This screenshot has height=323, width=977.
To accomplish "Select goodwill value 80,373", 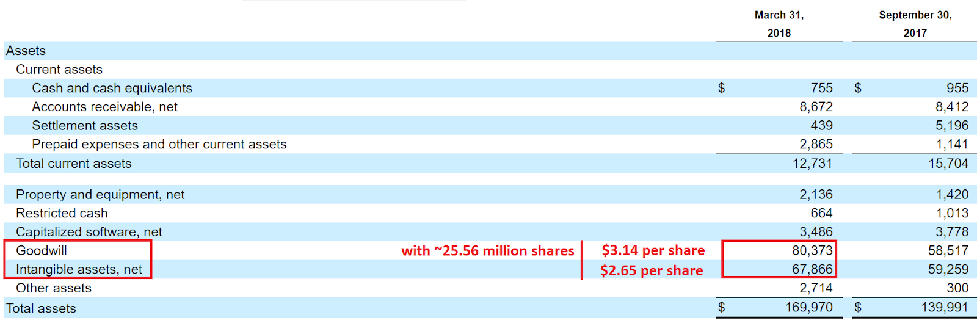I will [x=813, y=251].
